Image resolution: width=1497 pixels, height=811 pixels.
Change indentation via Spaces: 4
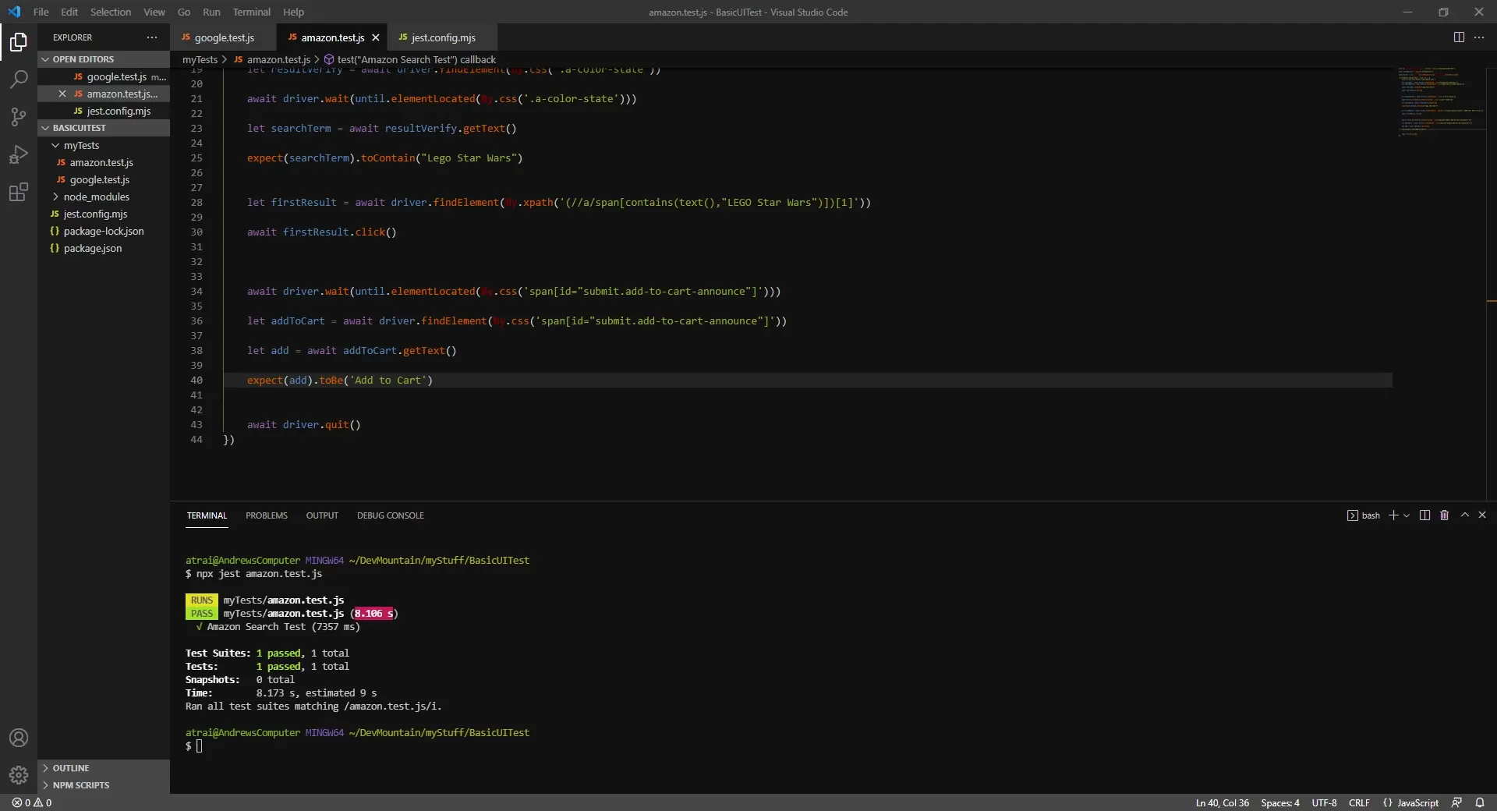pos(1280,802)
